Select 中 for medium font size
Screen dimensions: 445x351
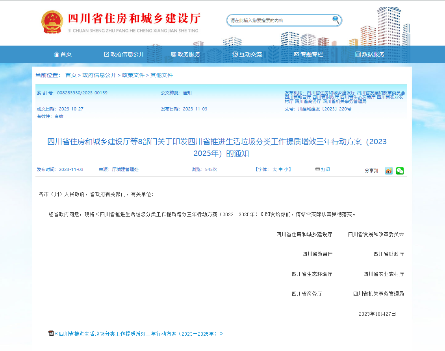[280, 169]
